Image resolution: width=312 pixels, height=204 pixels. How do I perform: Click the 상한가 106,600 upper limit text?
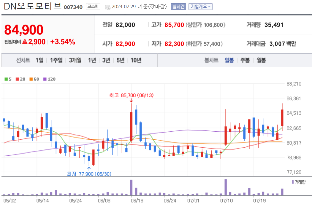pos(205,25)
